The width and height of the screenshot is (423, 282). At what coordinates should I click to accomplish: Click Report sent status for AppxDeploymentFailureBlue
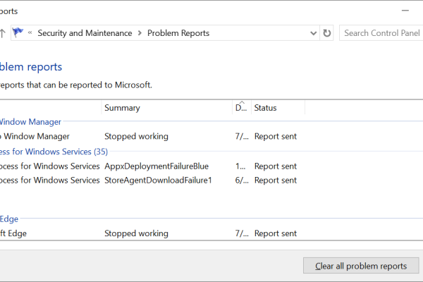[x=276, y=166]
